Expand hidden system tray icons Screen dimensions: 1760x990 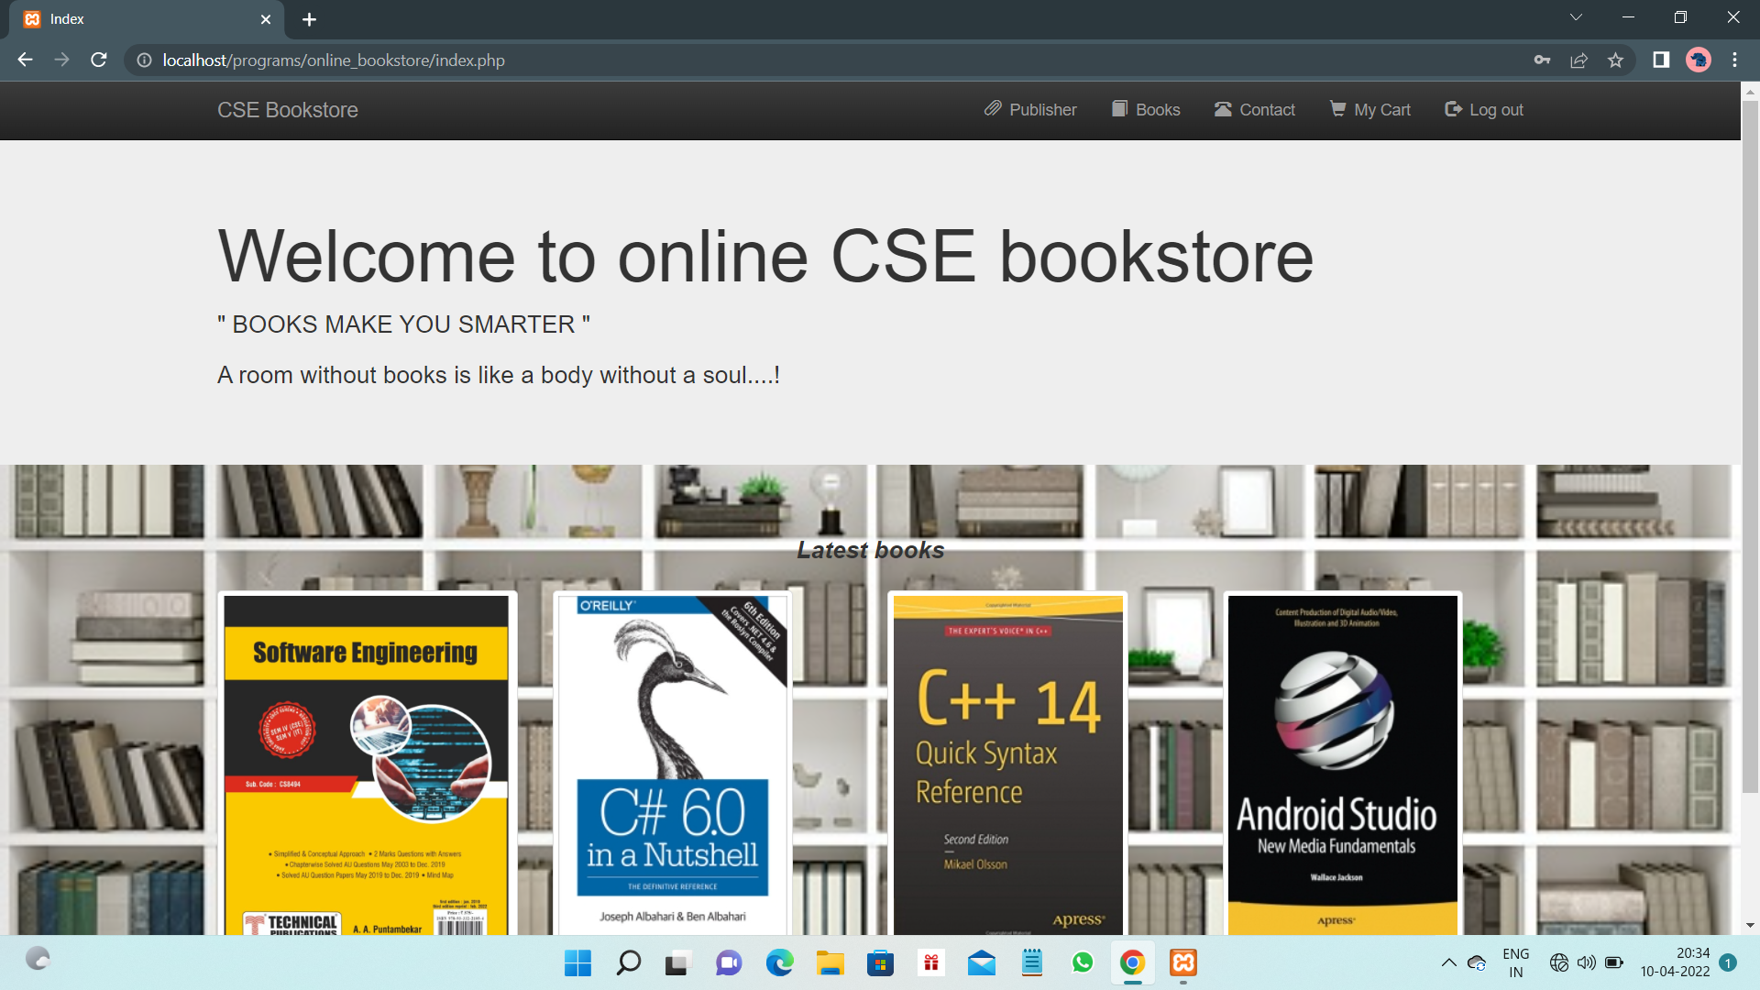[1449, 962]
